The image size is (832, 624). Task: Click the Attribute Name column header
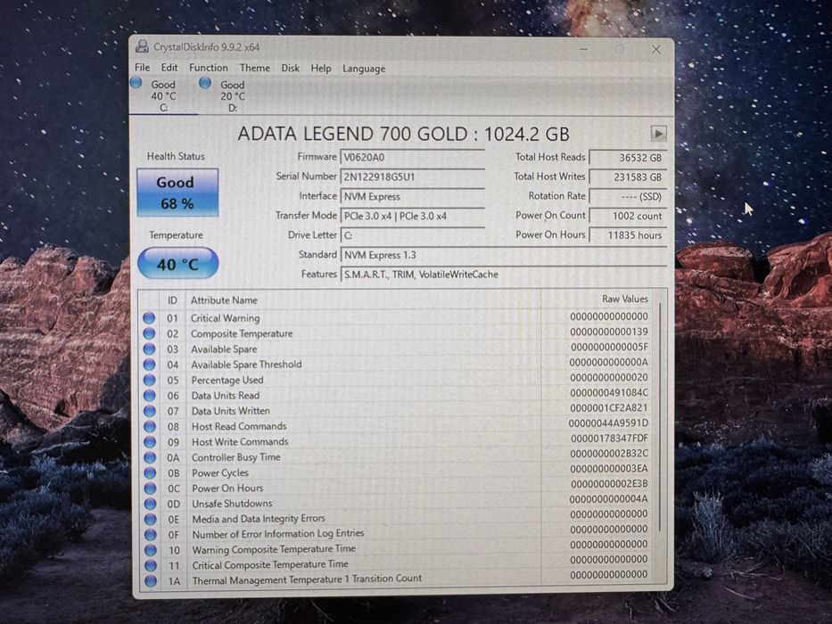coord(363,300)
